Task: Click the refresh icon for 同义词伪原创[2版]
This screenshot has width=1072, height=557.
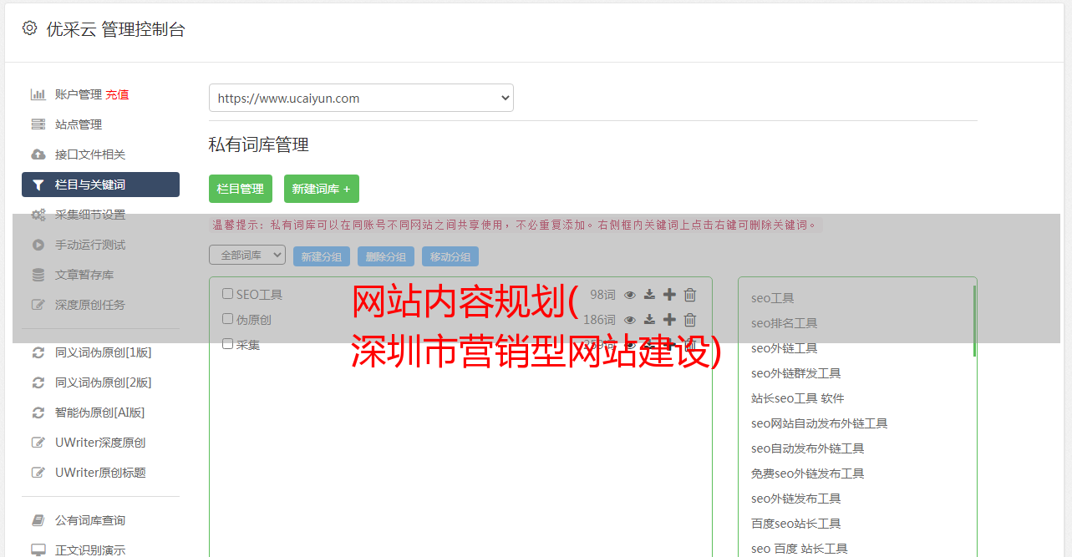Action: (38, 382)
